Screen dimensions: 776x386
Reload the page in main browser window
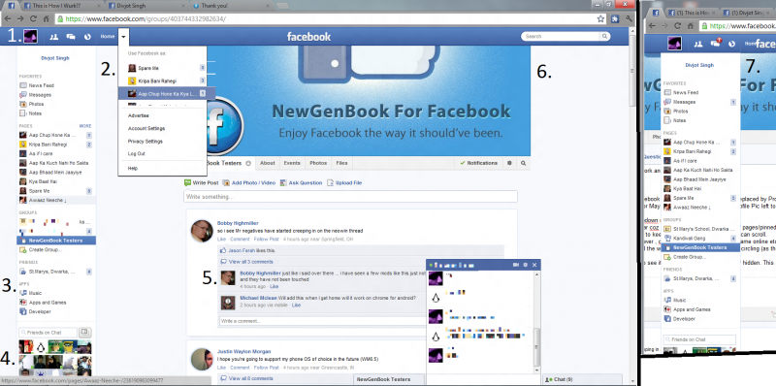coord(33,18)
